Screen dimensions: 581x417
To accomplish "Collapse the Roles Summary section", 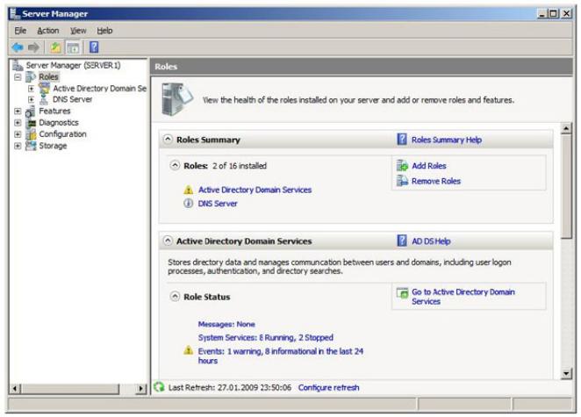I will (x=168, y=140).
